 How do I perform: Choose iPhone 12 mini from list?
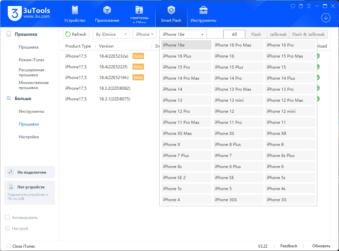coord(290,111)
